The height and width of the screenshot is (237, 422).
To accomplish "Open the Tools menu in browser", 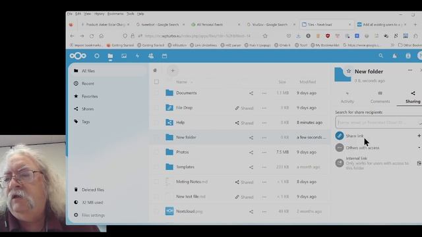I will pos(131,14).
